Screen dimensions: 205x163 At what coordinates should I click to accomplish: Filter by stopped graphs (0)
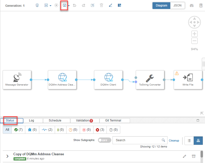pos(86,130)
